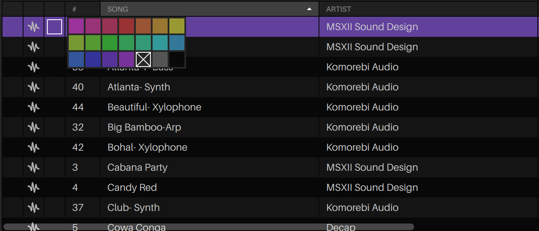539x231 pixels.
Task: Select the song Bohal- Xylophone
Action: tap(147, 147)
